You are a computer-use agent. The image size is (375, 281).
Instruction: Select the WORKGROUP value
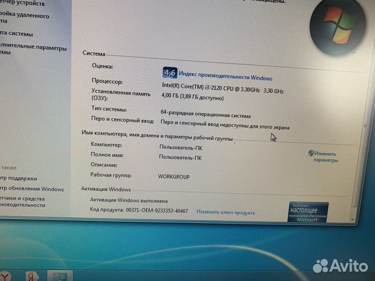tap(174, 177)
